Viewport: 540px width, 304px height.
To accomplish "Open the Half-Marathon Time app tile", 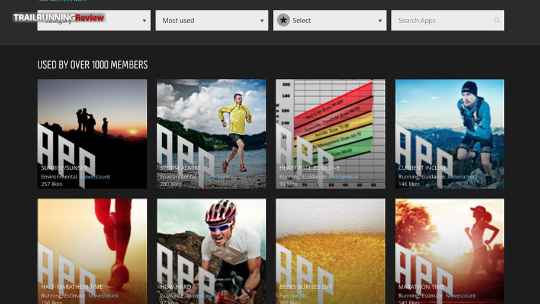I will point(92,251).
